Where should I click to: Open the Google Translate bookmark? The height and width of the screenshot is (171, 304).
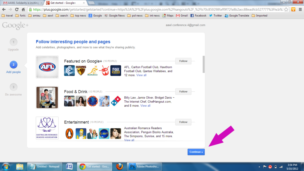(237, 15)
